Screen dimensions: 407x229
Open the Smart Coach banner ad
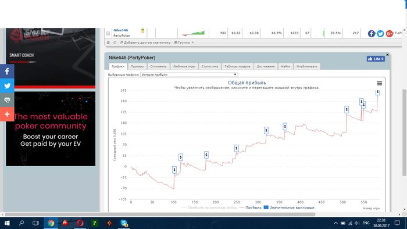[x=51, y=58]
